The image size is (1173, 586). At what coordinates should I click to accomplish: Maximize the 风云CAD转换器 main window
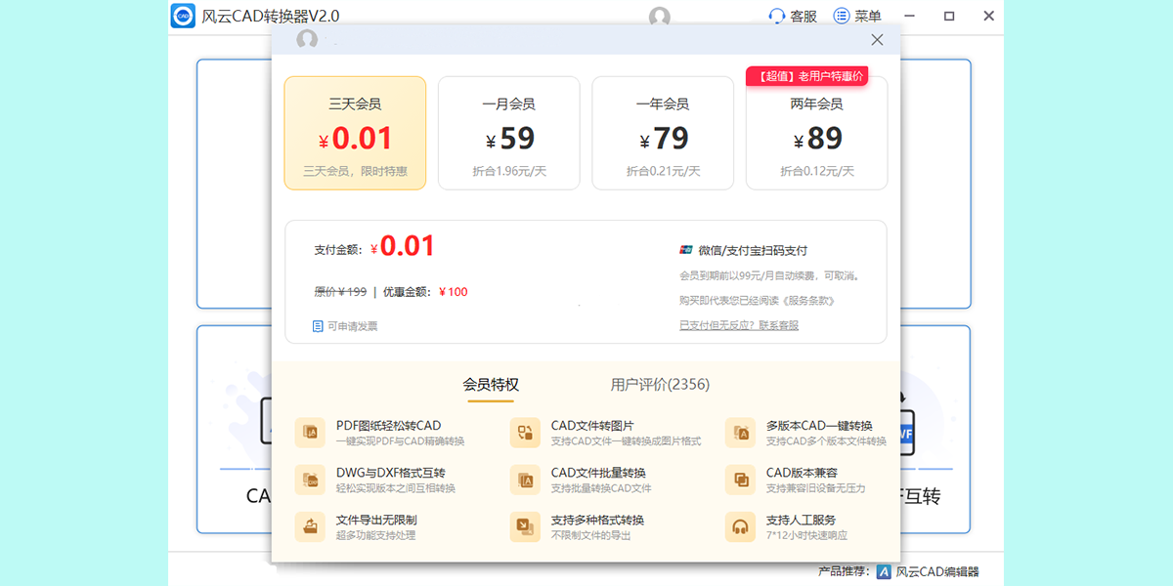[949, 17]
